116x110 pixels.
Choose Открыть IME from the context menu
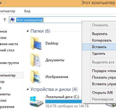coord(99,93)
